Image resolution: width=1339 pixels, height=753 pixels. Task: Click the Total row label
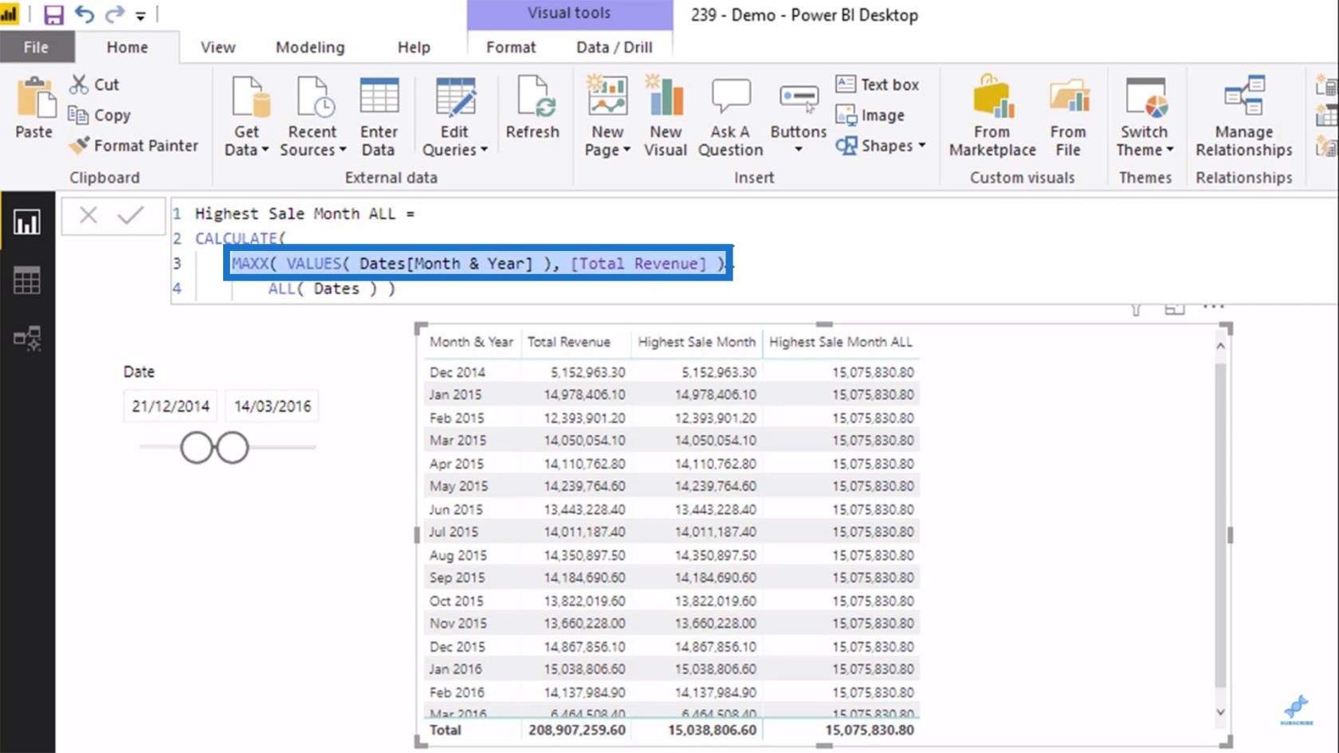pos(446,730)
